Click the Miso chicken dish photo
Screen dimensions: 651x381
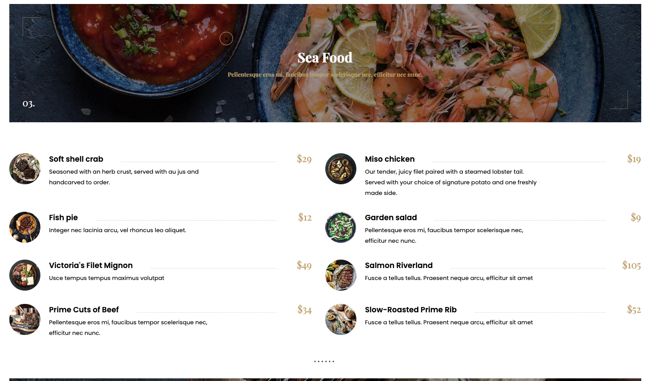(x=341, y=169)
